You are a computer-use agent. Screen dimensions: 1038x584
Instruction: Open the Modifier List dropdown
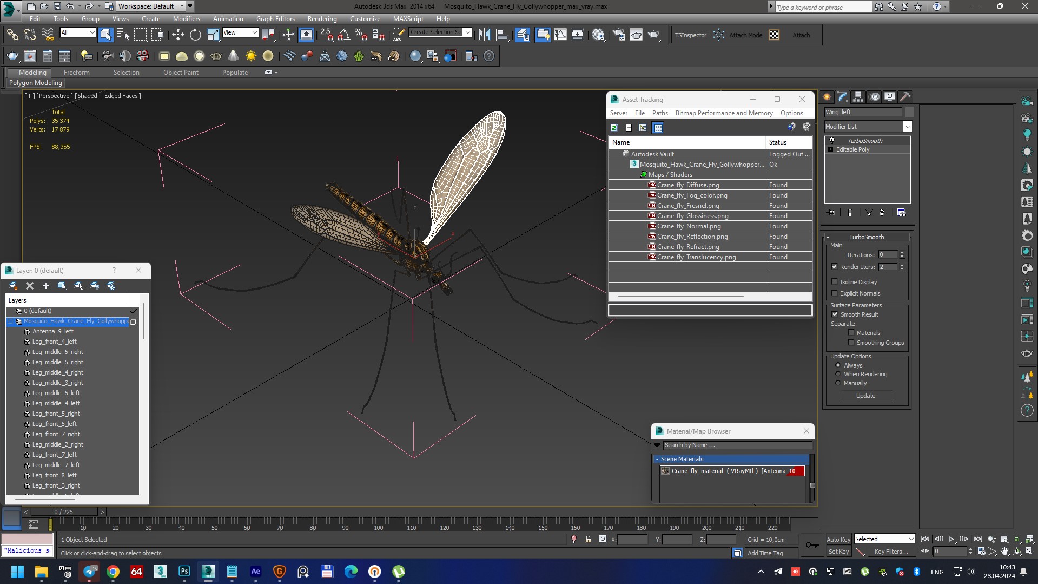click(x=907, y=127)
